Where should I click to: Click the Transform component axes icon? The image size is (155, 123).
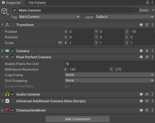click(x=7, y=25)
